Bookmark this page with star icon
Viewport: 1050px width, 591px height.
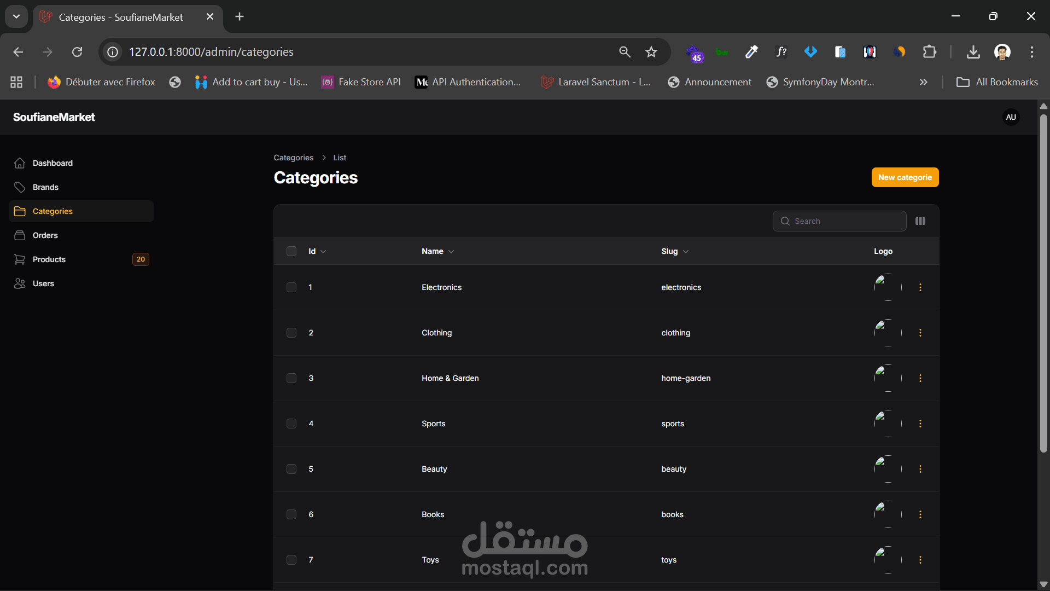pyautogui.click(x=651, y=52)
